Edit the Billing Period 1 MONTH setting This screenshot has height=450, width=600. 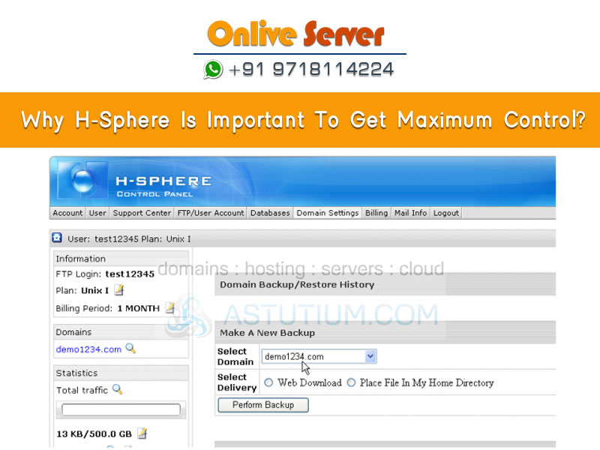click(170, 307)
